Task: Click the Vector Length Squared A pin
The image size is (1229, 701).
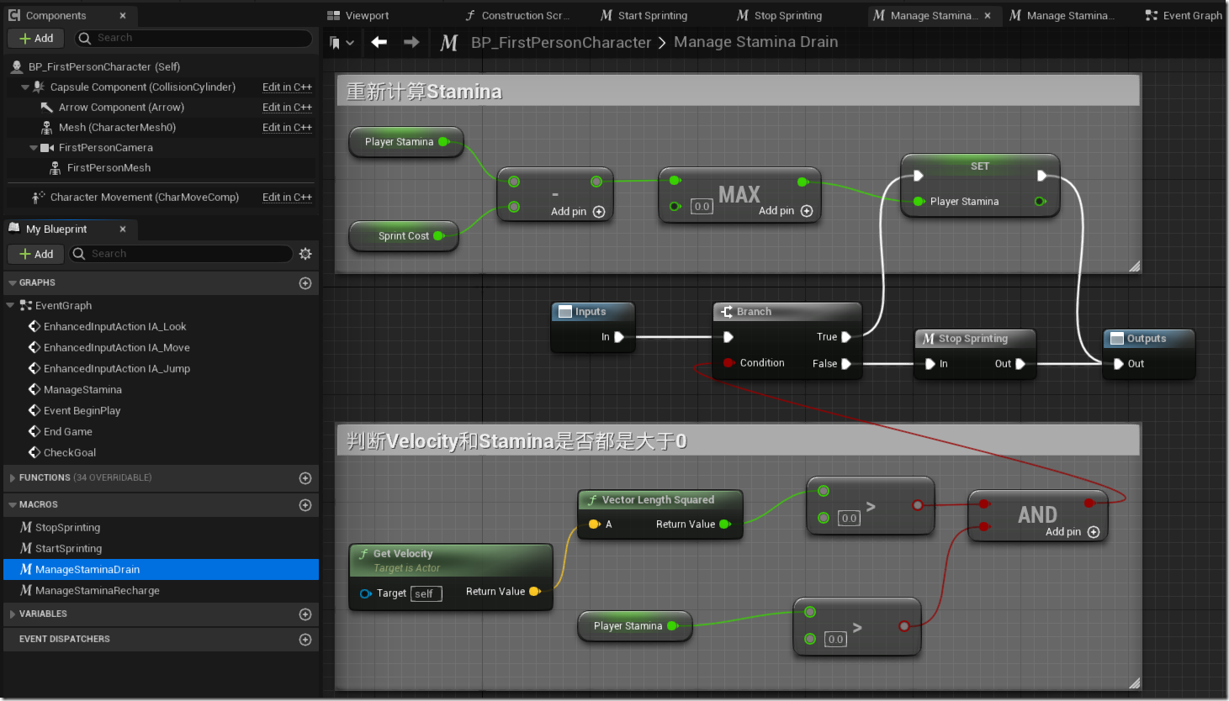Action: tap(594, 524)
